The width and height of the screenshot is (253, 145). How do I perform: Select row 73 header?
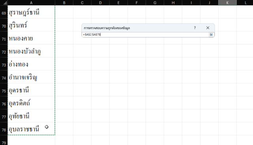tap(4, 64)
